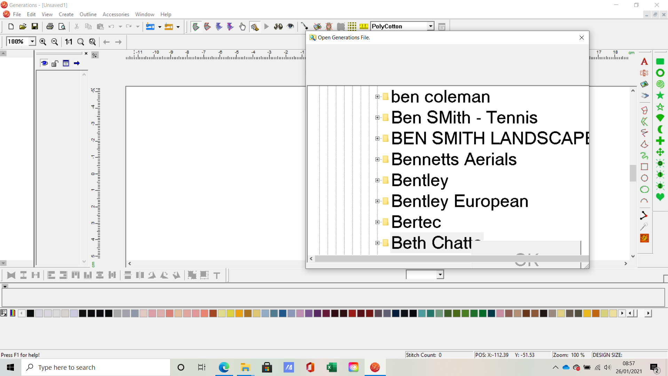
Task: Open the View menu
Action: coord(47,14)
